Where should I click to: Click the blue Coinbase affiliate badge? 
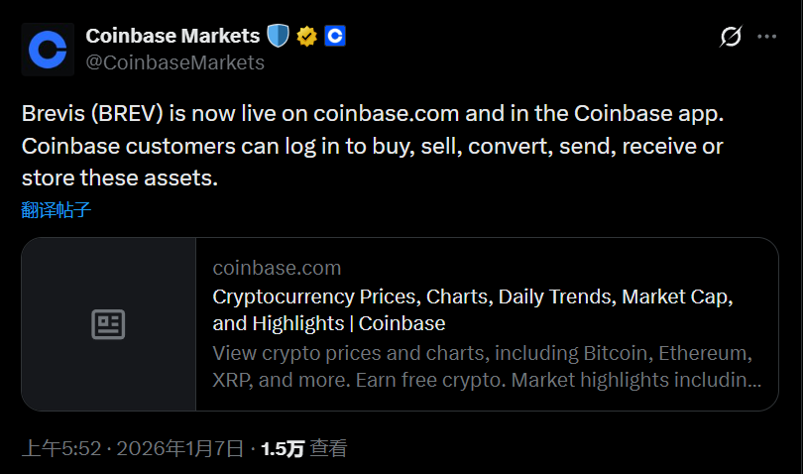point(335,37)
